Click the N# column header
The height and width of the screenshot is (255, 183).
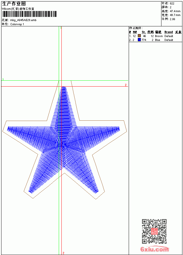pos(135,32)
